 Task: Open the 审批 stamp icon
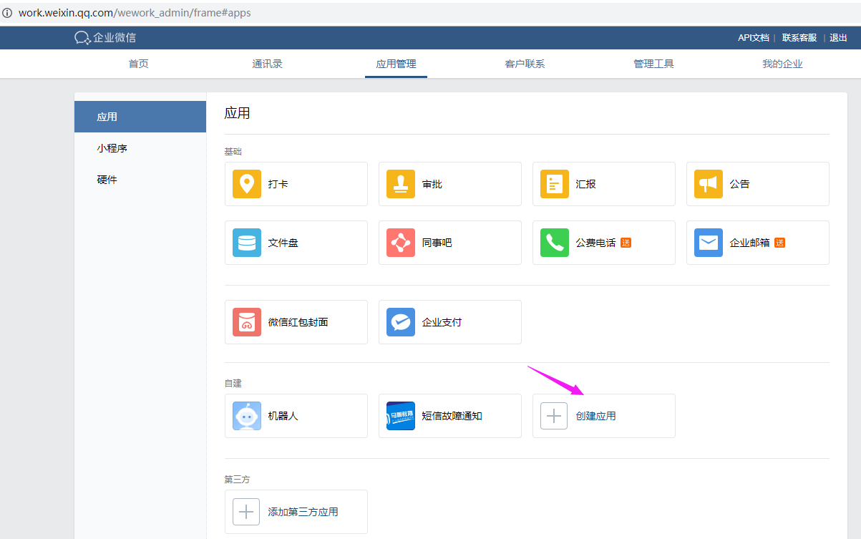[401, 184]
